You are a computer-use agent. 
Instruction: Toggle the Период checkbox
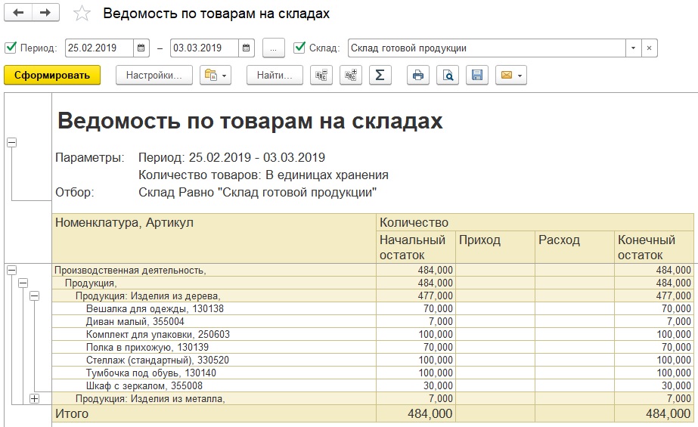(x=11, y=47)
